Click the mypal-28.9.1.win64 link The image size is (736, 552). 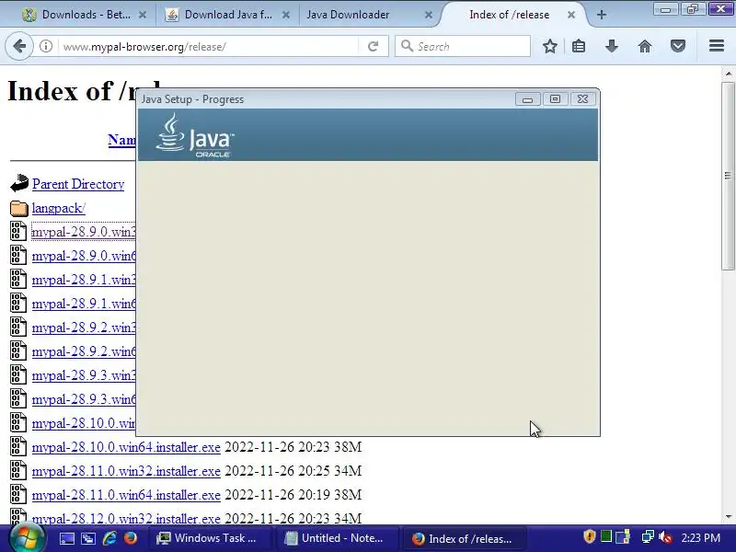(84, 304)
